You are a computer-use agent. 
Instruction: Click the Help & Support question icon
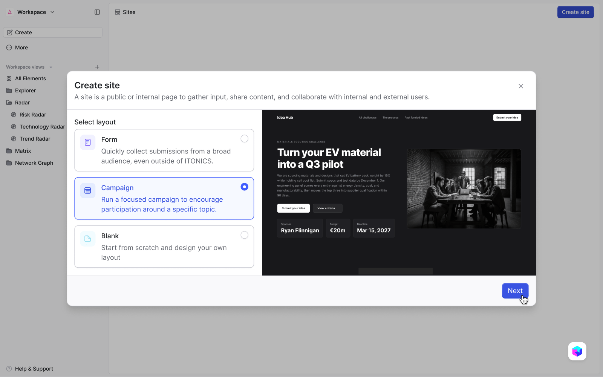coord(9,369)
